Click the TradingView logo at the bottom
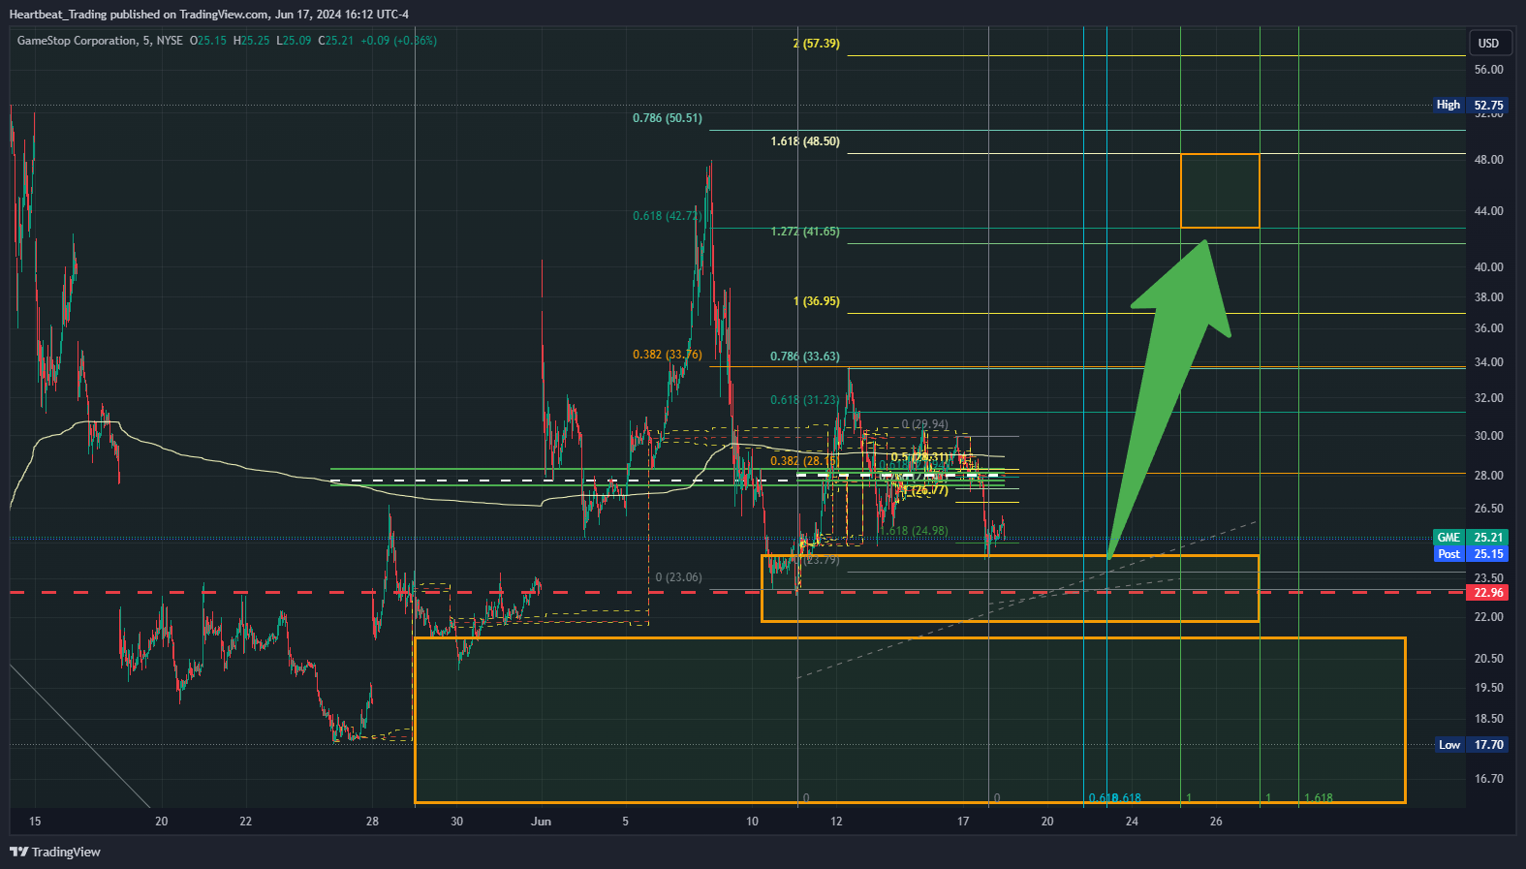The width and height of the screenshot is (1526, 869). click(x=55, y=852)
